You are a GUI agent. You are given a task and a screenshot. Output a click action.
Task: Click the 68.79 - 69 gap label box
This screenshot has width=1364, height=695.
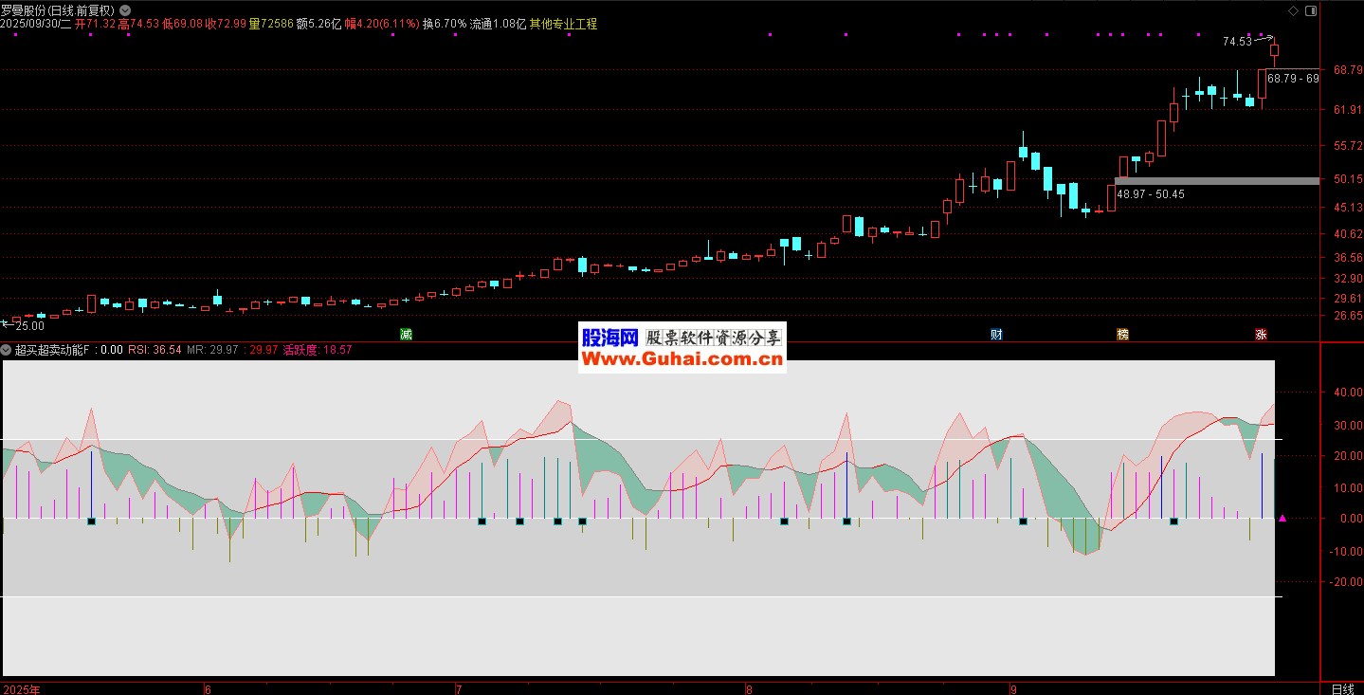[1293, 79]
